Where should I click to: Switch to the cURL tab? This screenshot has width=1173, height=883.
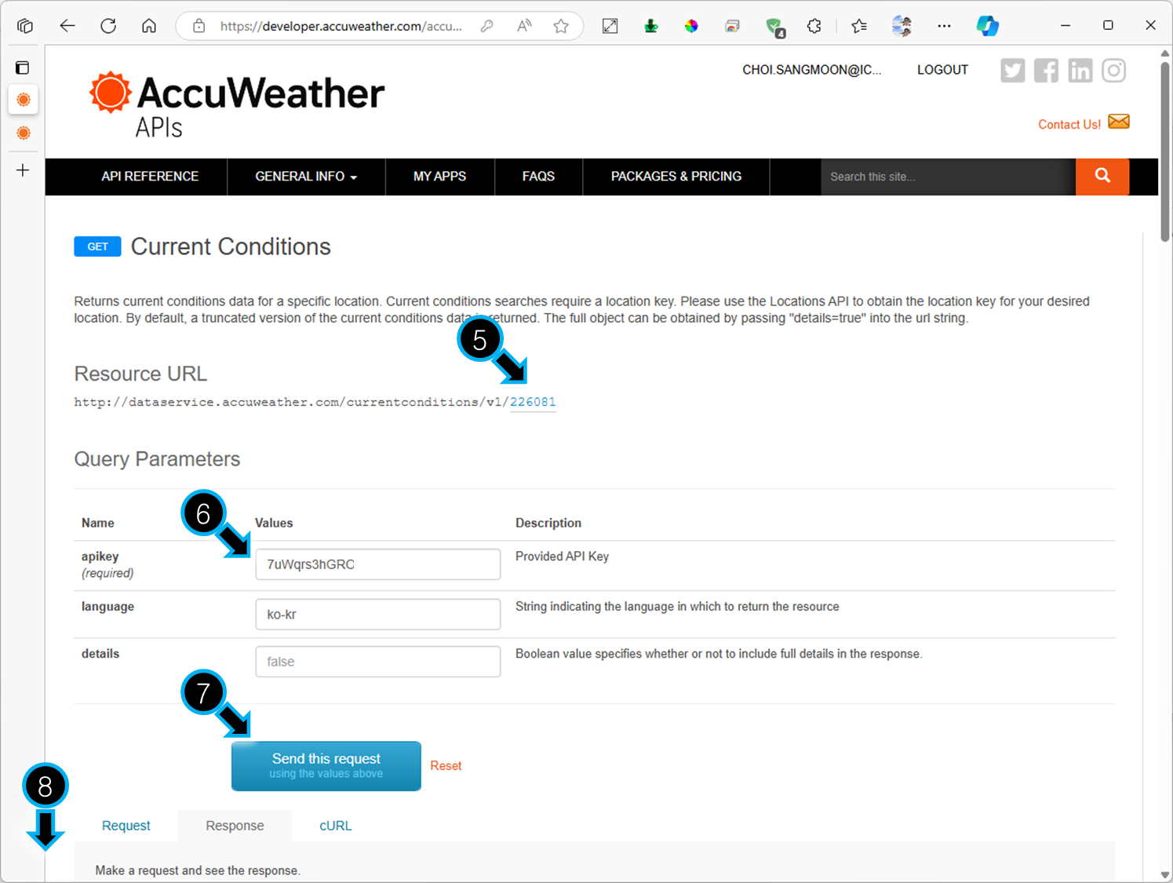click(x=336, y=826)
